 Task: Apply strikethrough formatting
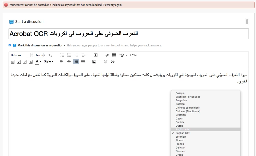30,62
